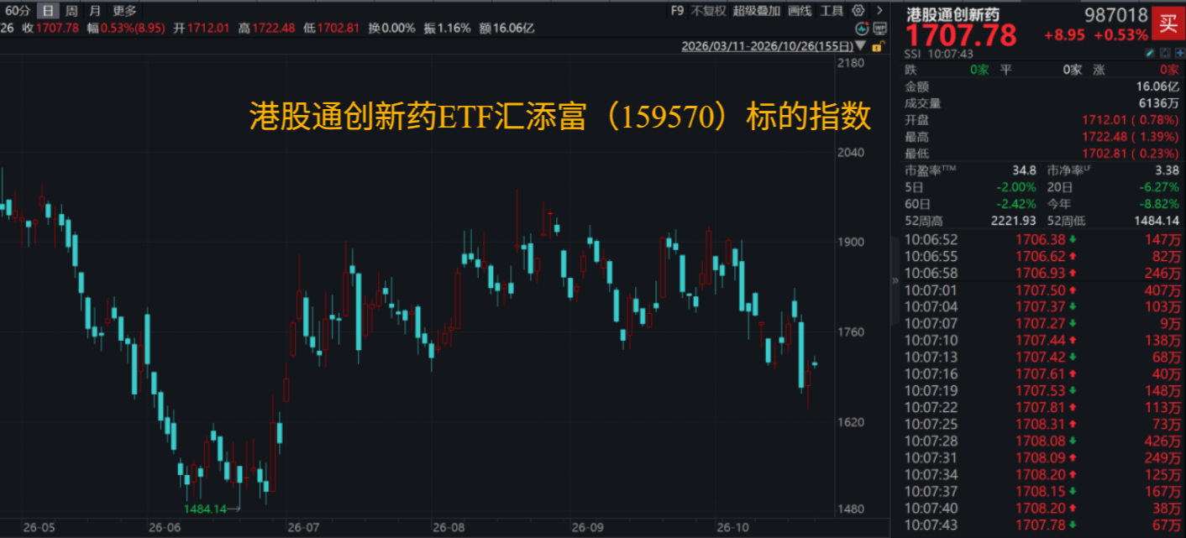Click the tick row at 10:06:52

click(1042, 239)
